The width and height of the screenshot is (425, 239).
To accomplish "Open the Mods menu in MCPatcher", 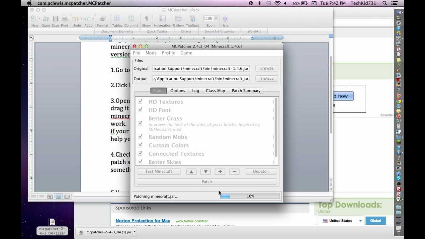I will (151, 52).
